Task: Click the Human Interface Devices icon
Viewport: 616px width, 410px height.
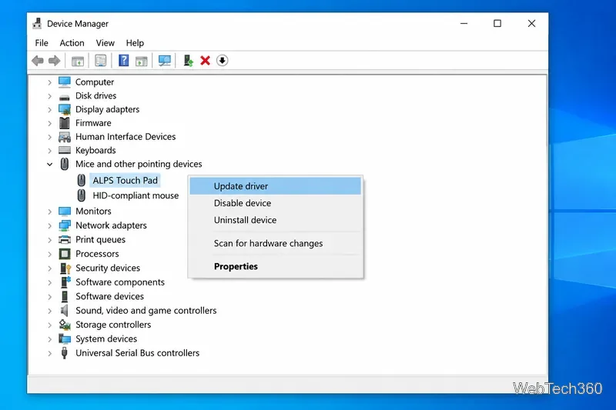Action: (x=65, y=137)
